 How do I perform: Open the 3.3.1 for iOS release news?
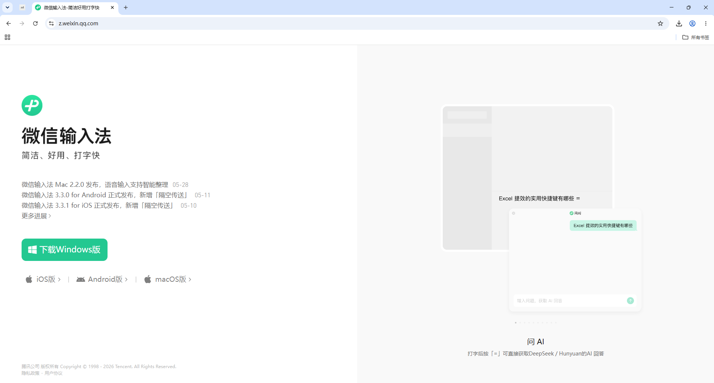(98, 205)
